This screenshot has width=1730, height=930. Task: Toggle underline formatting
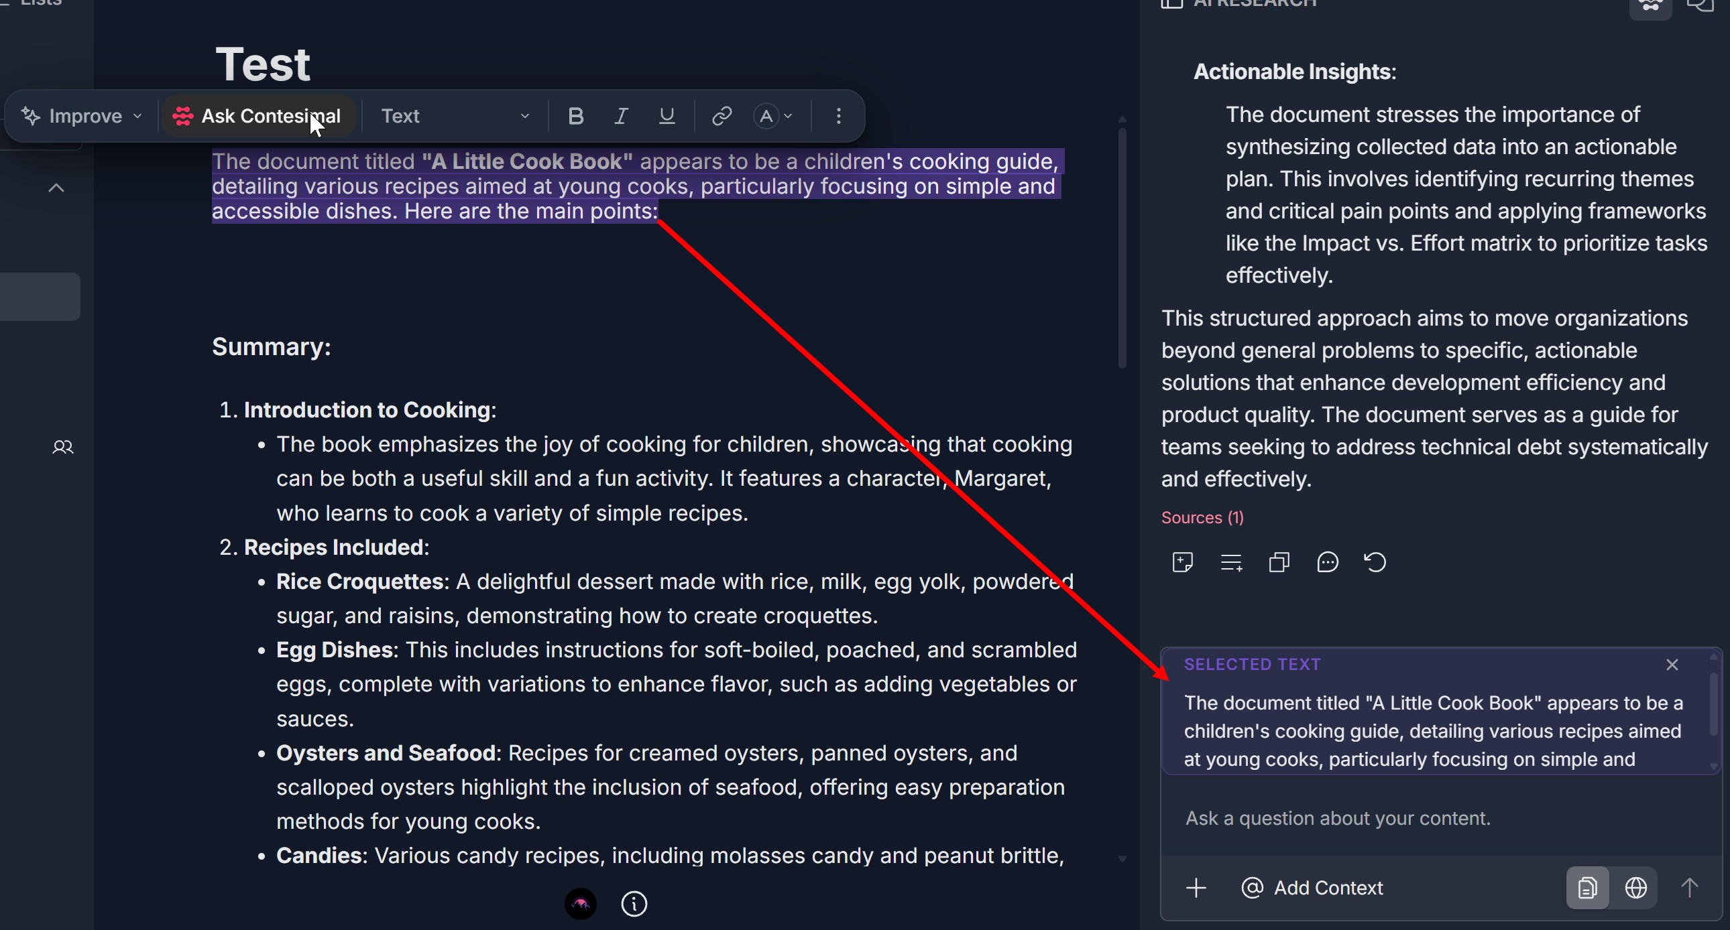tap(667, 116)
